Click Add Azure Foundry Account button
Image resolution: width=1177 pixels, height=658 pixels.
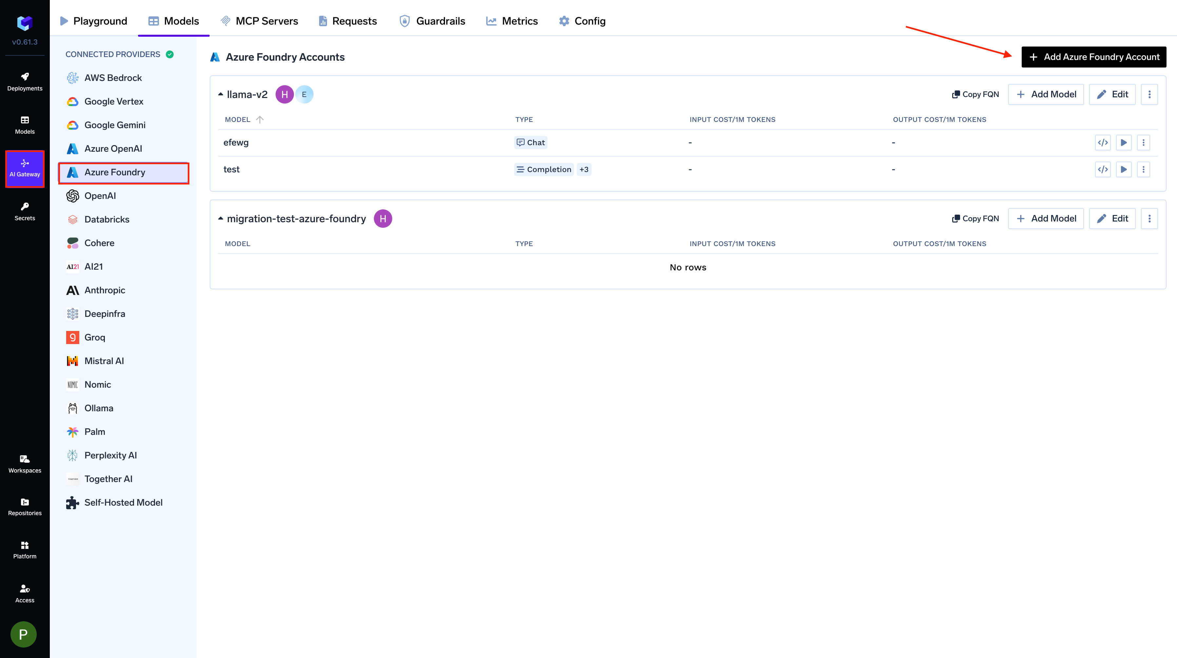(1094, 57)
